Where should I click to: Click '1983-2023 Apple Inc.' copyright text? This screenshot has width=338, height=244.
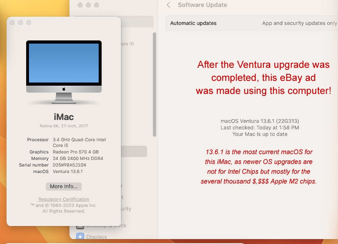73,205
